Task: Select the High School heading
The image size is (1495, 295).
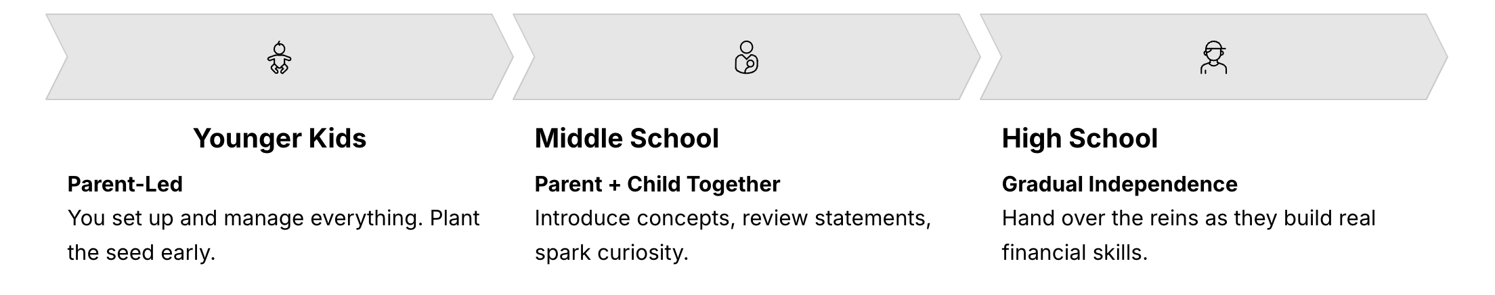Action: pos(1079,138)
